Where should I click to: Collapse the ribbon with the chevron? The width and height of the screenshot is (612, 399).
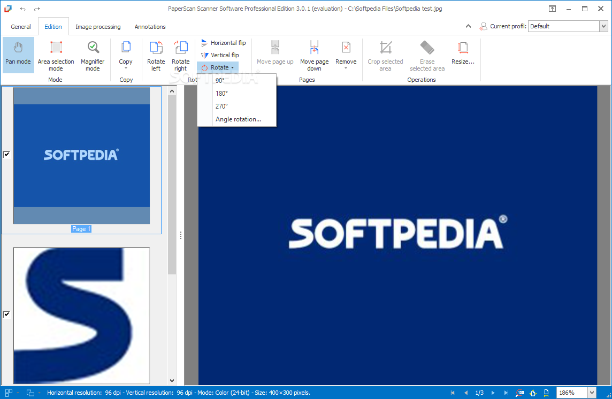click(468, 26)
